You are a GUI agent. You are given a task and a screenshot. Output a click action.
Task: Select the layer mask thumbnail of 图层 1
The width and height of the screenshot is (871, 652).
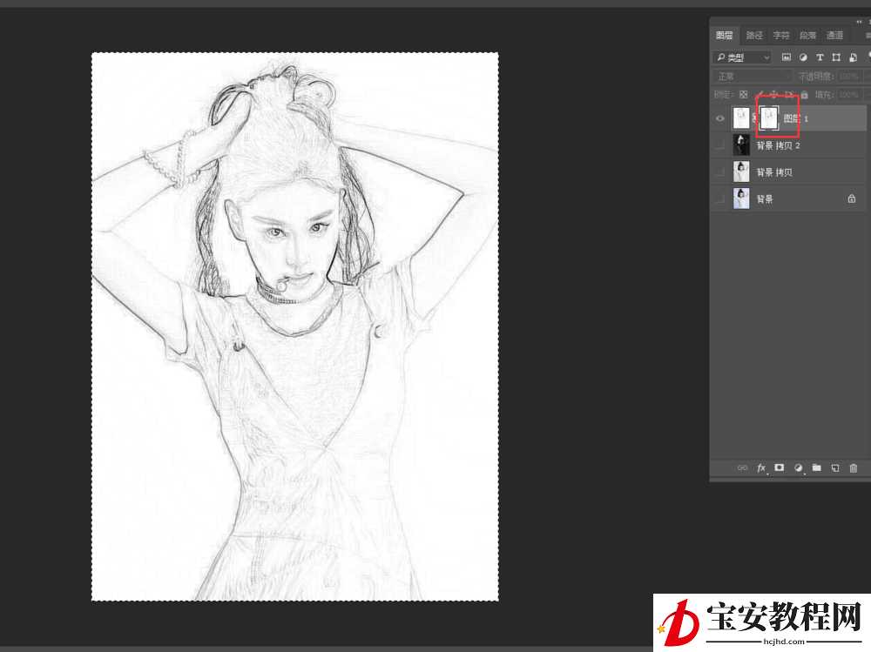(769, 118)
